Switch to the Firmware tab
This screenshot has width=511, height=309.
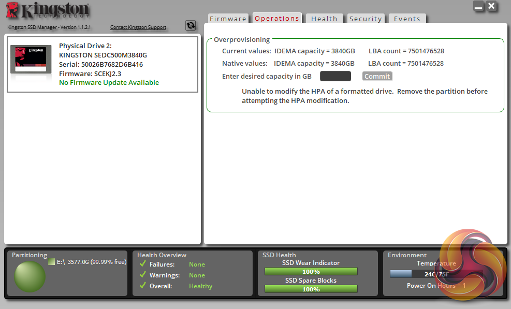[228, 19]
